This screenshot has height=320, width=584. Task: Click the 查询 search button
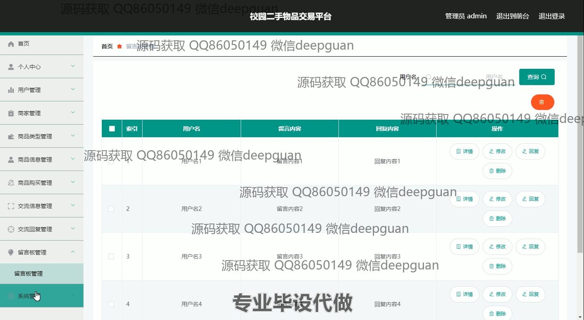[x=536, y=77]
